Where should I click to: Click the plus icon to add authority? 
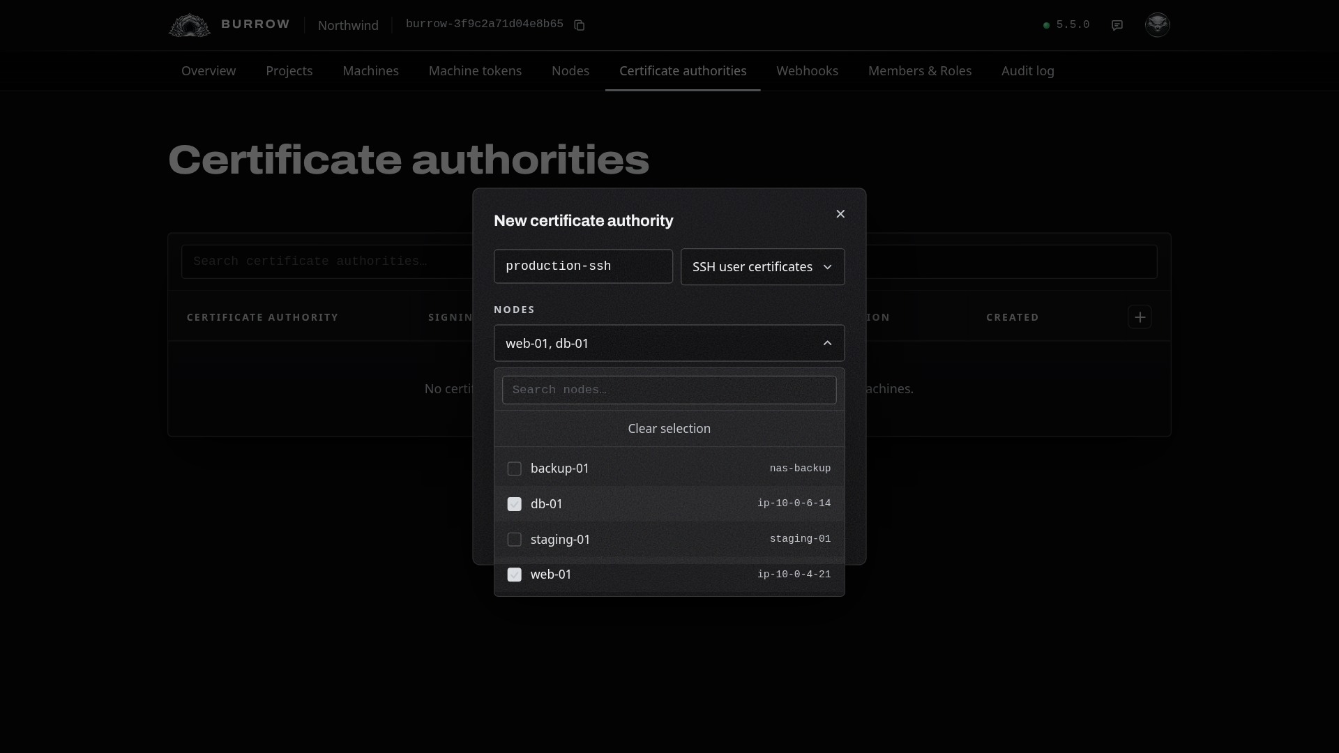[x=1140, y=317]
